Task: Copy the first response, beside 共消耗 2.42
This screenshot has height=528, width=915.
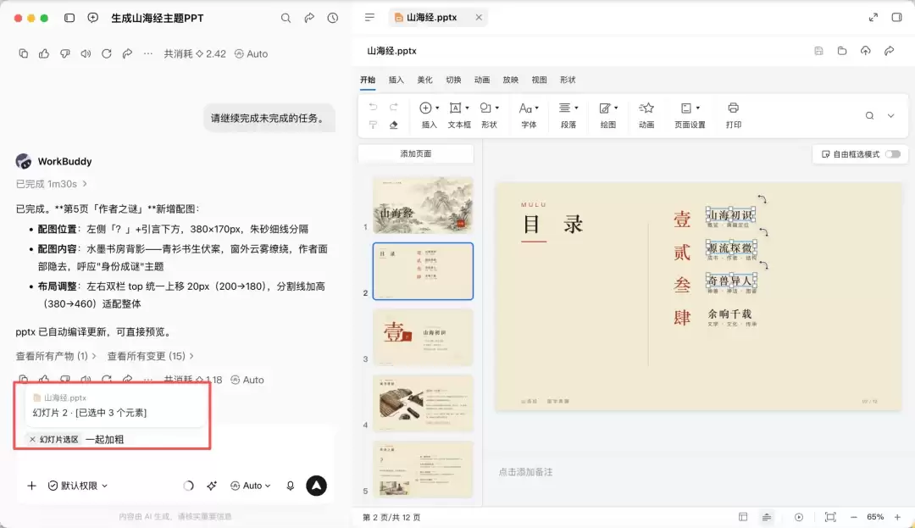Action: [24, 53]
